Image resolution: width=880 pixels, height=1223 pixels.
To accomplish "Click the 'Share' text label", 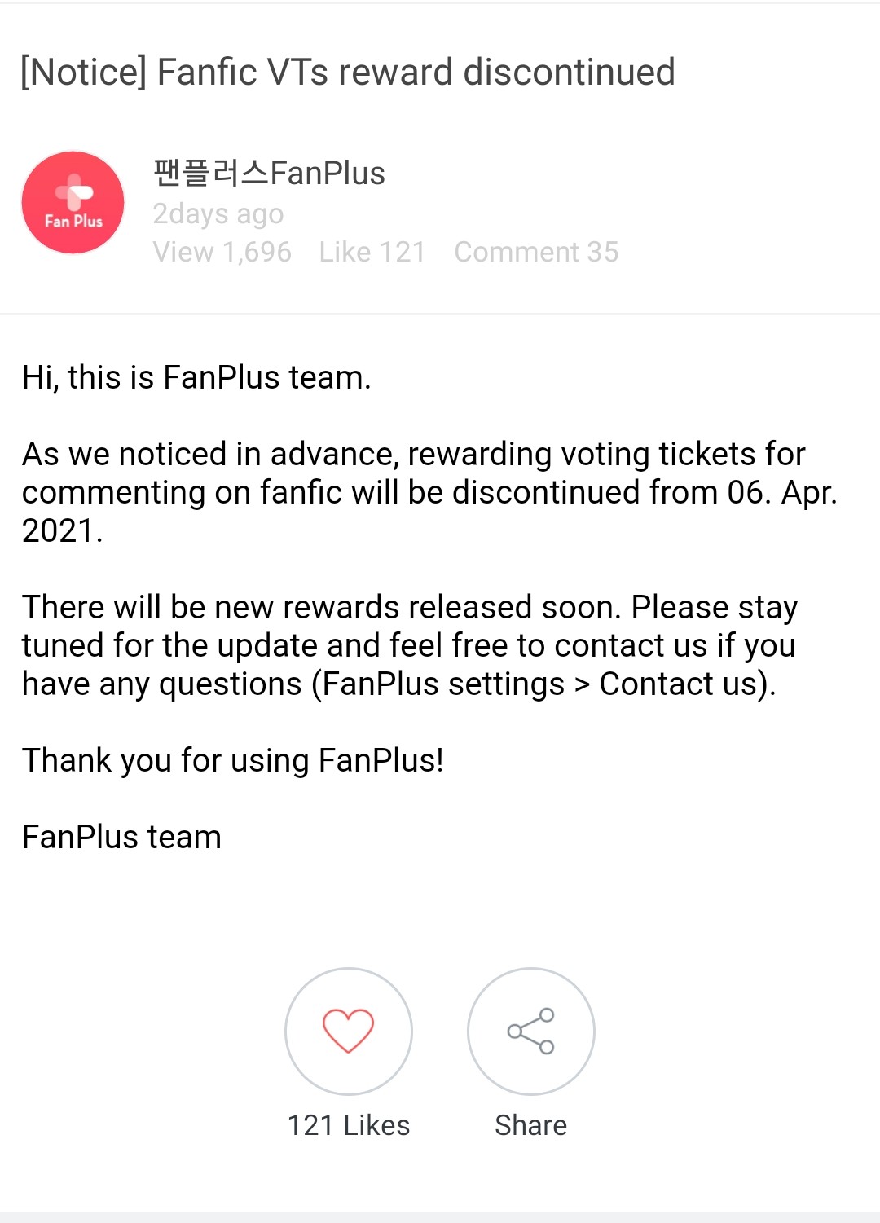I will [530, 1125].
